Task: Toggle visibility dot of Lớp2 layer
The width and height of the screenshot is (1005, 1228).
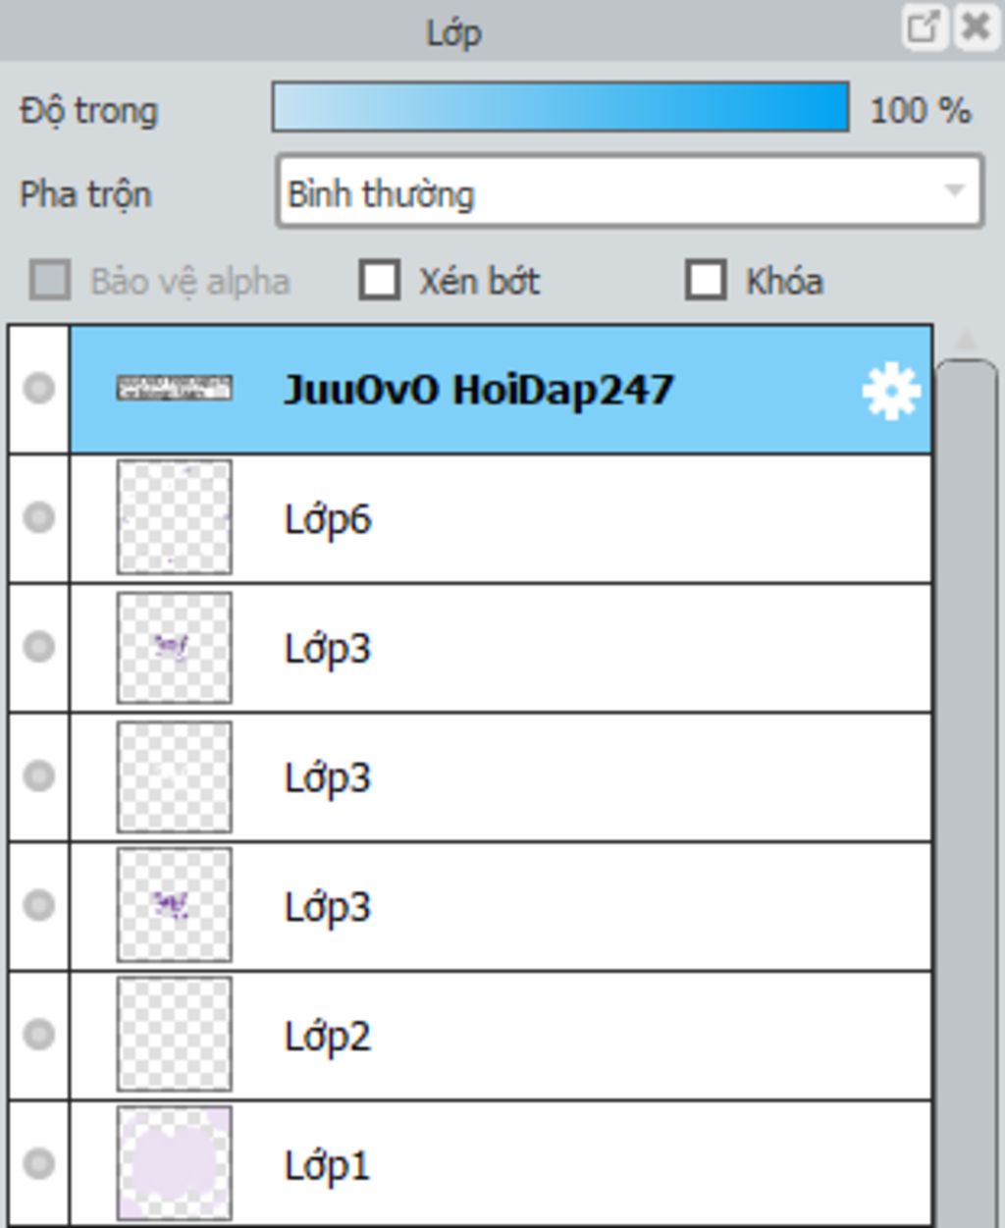Action: click(39, 1034)
